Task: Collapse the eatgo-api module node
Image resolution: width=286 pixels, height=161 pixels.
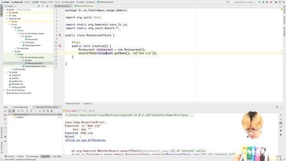Action: [7, 18]
